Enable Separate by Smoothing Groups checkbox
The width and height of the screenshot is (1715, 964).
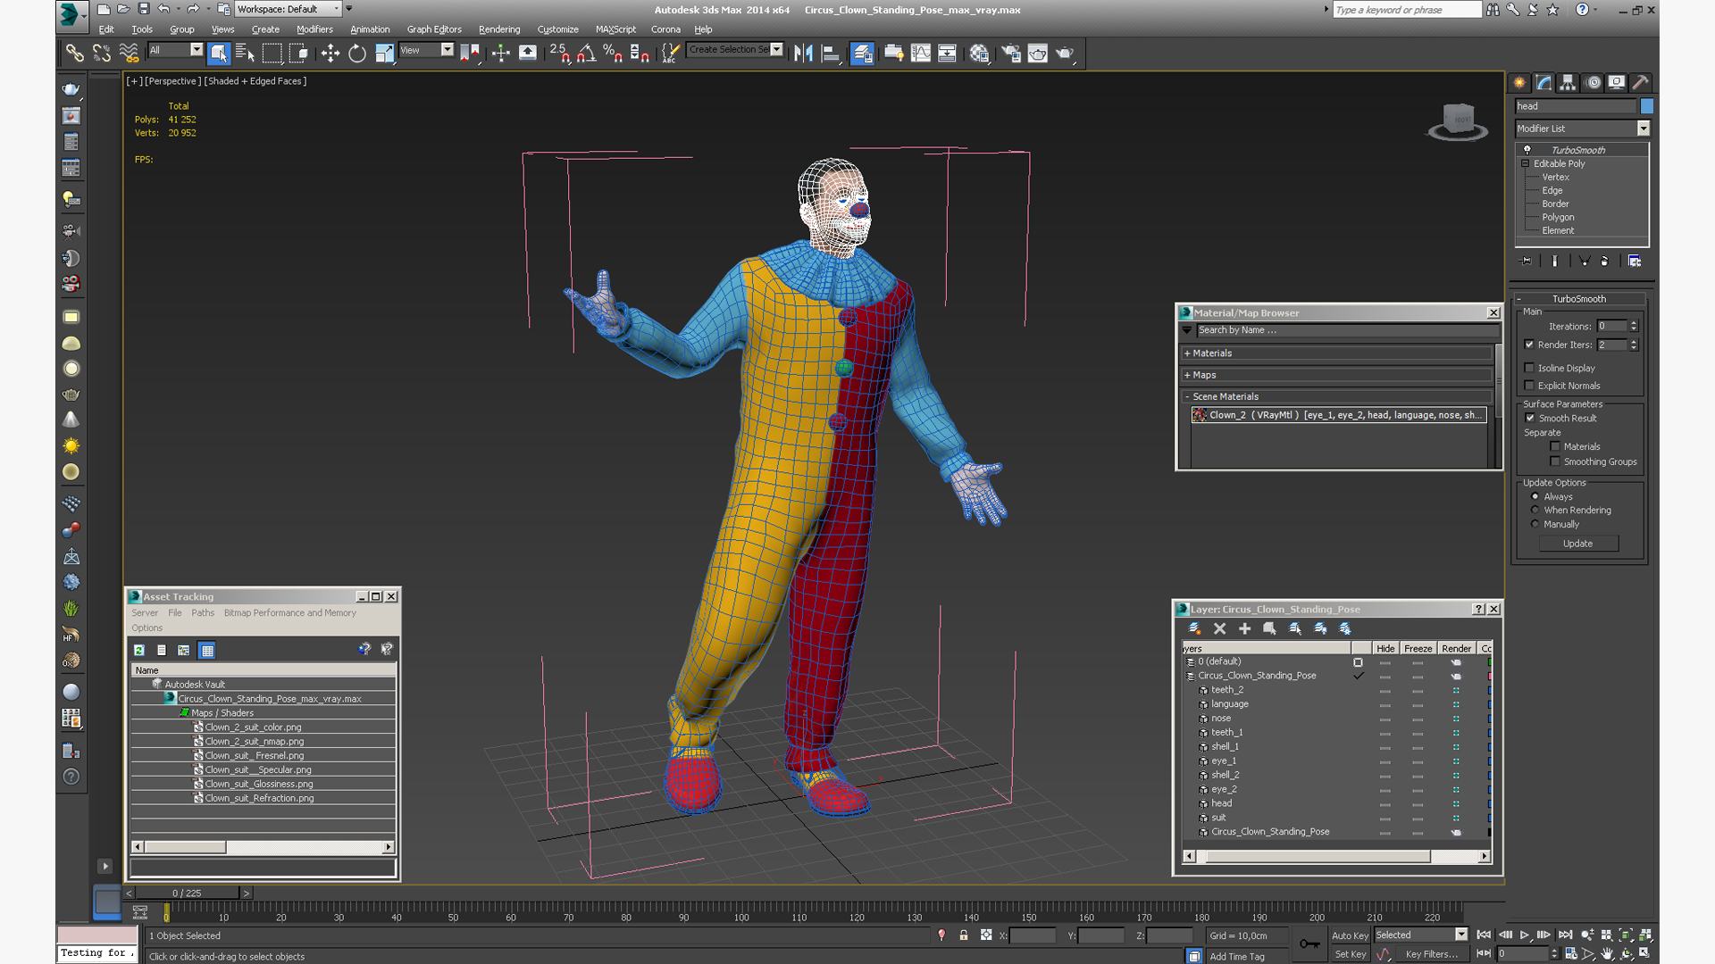tap(1555, 461)
